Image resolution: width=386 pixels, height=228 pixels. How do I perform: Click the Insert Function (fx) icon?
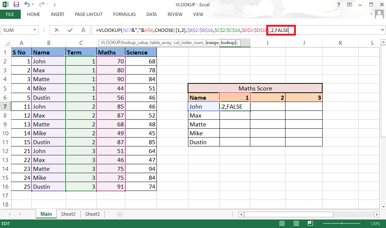[83, 30]
